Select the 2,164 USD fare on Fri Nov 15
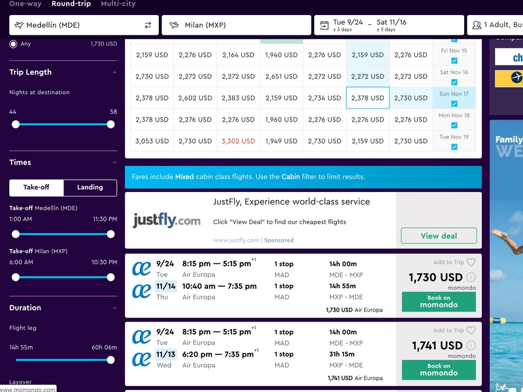 pos(238,55)
